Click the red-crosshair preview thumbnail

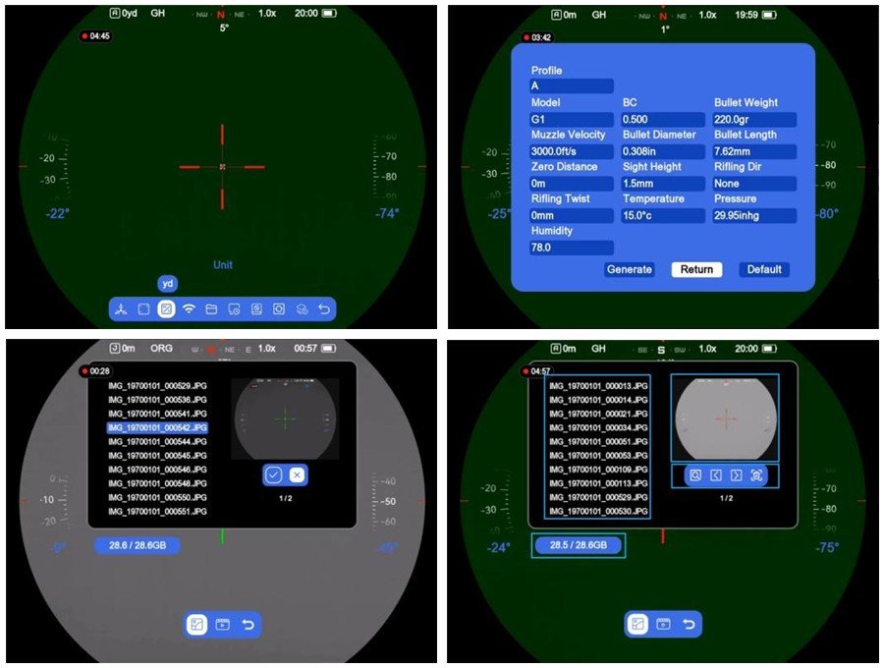point(726,418)
